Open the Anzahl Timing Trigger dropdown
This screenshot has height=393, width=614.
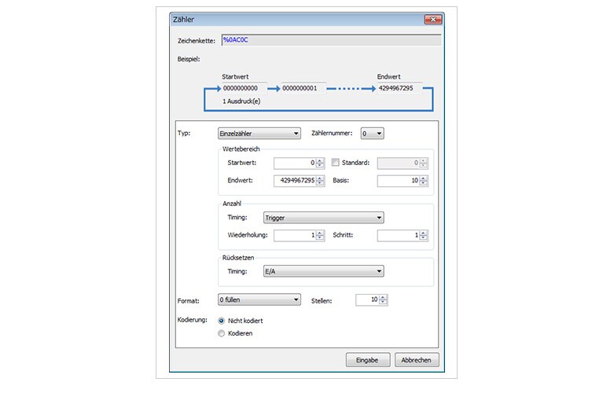(323, 217)
